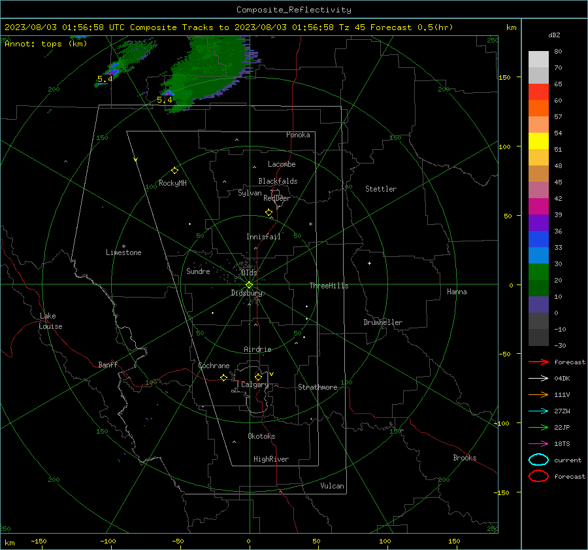Click the RockyMH label

coord(172,183)
